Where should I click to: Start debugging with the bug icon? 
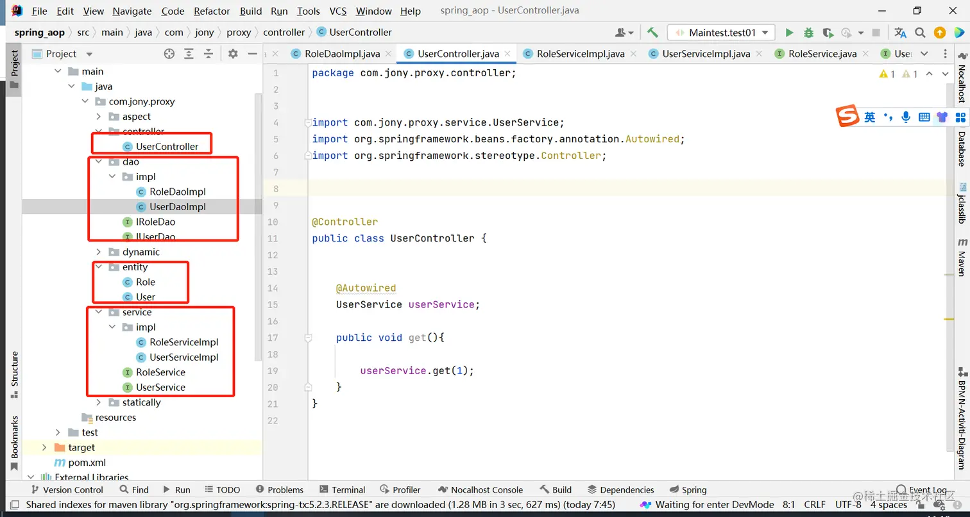808,33
